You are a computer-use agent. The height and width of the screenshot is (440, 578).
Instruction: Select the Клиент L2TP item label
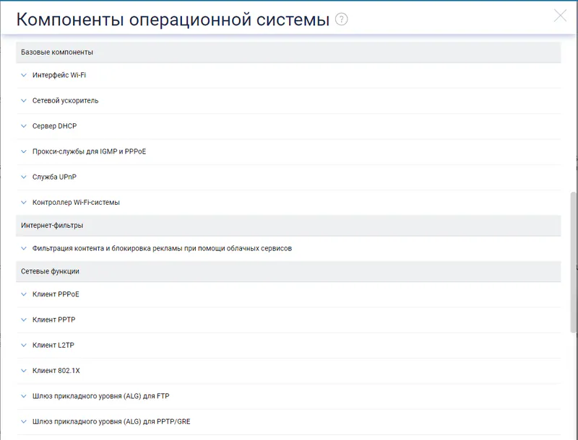tap(53, 345)
